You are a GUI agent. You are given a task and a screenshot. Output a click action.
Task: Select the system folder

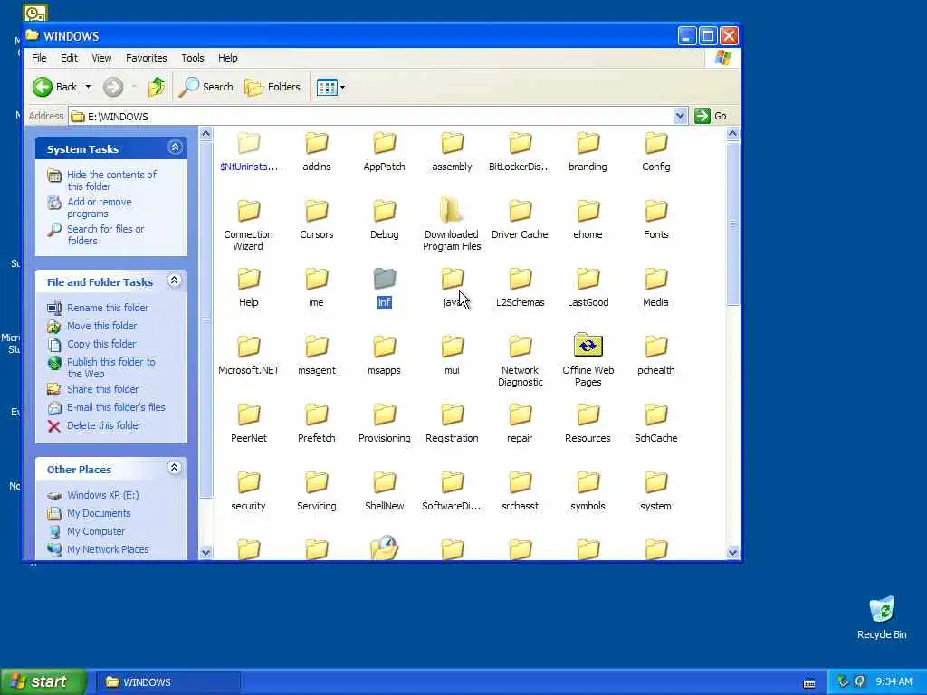[x=656, y=491]
